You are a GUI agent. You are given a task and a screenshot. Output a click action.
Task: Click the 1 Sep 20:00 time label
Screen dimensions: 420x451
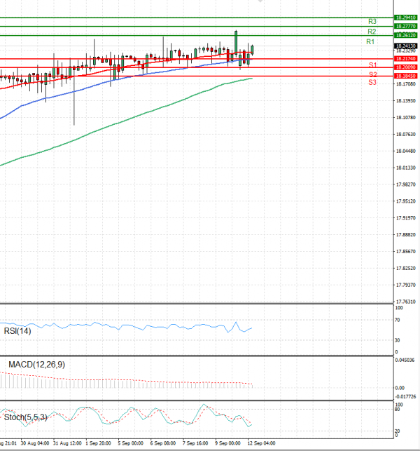(99, 443)
